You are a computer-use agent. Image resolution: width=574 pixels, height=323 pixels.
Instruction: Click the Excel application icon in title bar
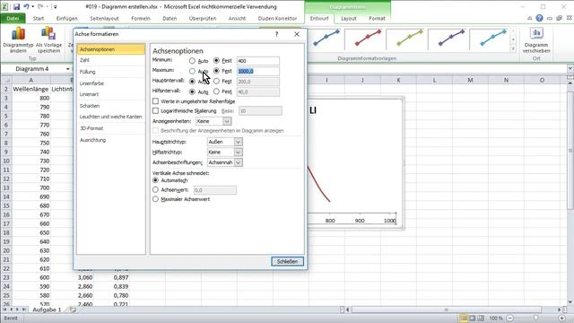(4, 6)
